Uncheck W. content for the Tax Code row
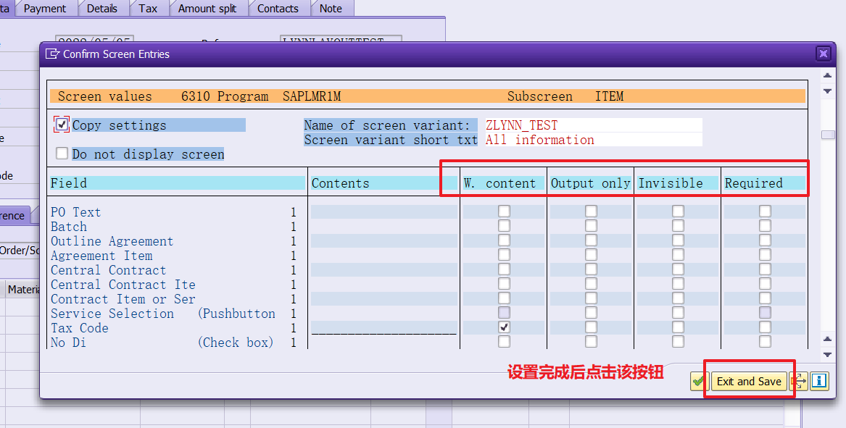846x428 pixels. tap(503, 327)
